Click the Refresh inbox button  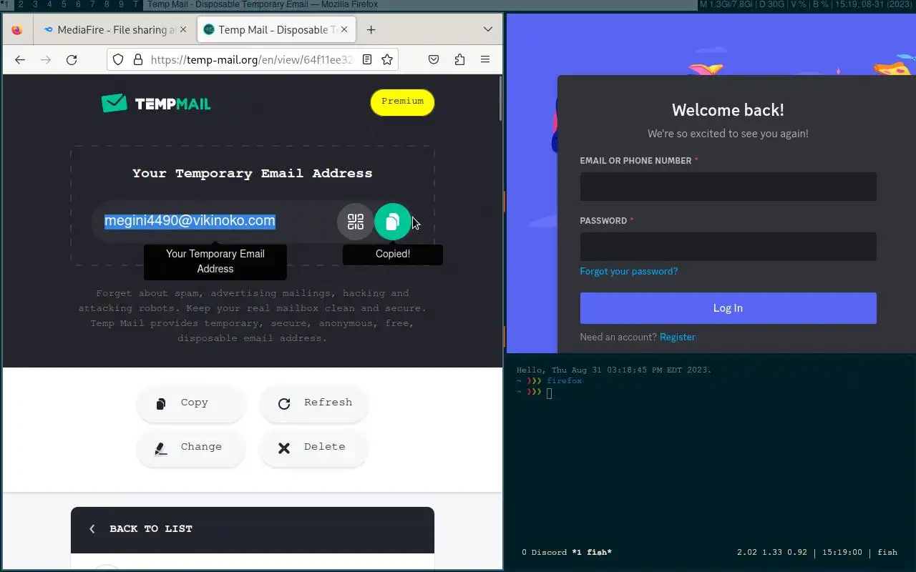tap(314, 403)
